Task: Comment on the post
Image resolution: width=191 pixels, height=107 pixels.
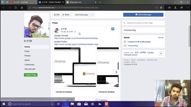Action: (101, 100)
